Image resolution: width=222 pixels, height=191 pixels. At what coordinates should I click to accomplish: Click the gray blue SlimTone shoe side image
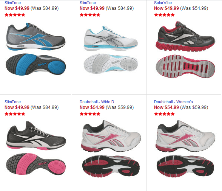[x=35, y=37]
